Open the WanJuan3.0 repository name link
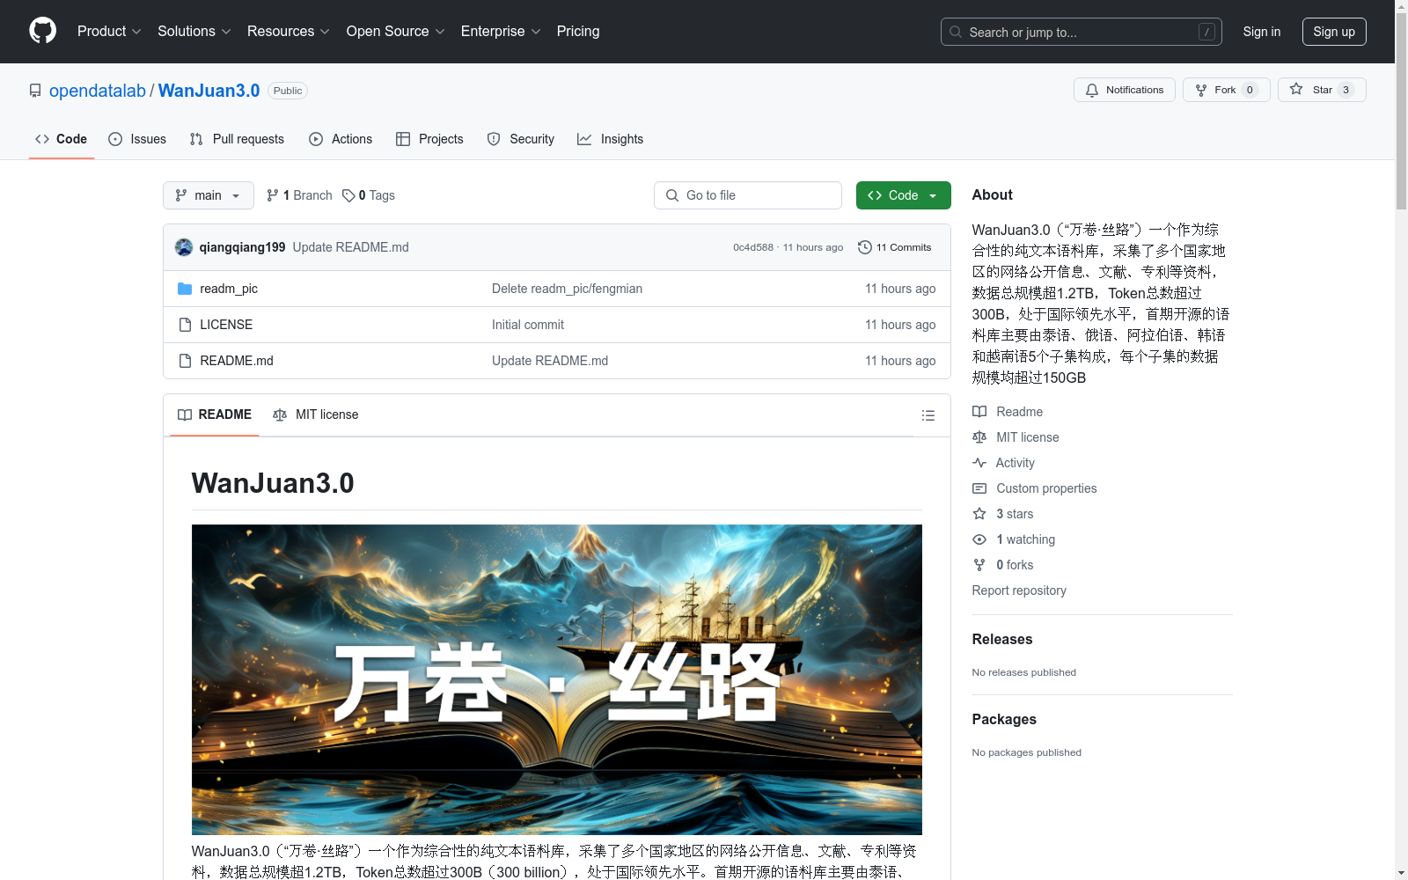 pyautogui.click(x=209, y=91)
